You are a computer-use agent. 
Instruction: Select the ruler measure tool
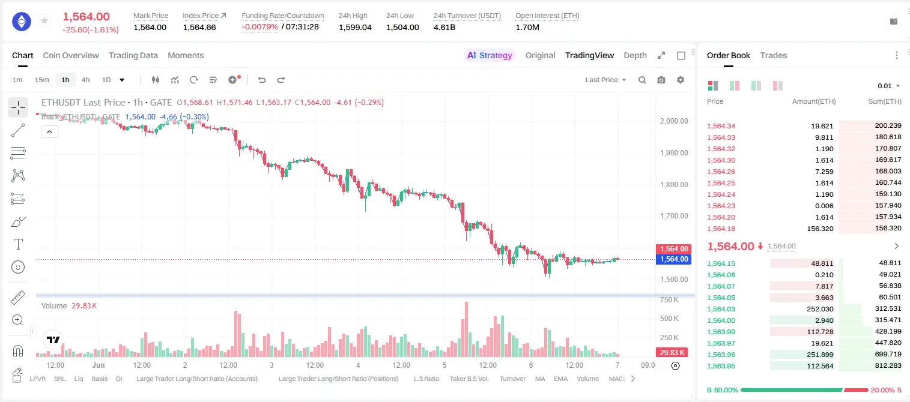18,297
